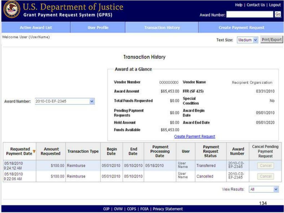Open the COPS footer link
The image size is (284, 213).
click(x=131, y=209)
